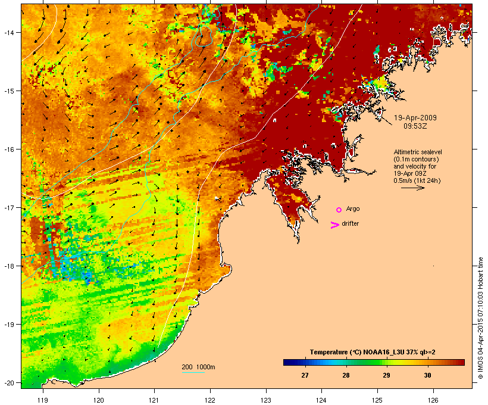Click the magenta Argo circle legend marker

point(339,210)
